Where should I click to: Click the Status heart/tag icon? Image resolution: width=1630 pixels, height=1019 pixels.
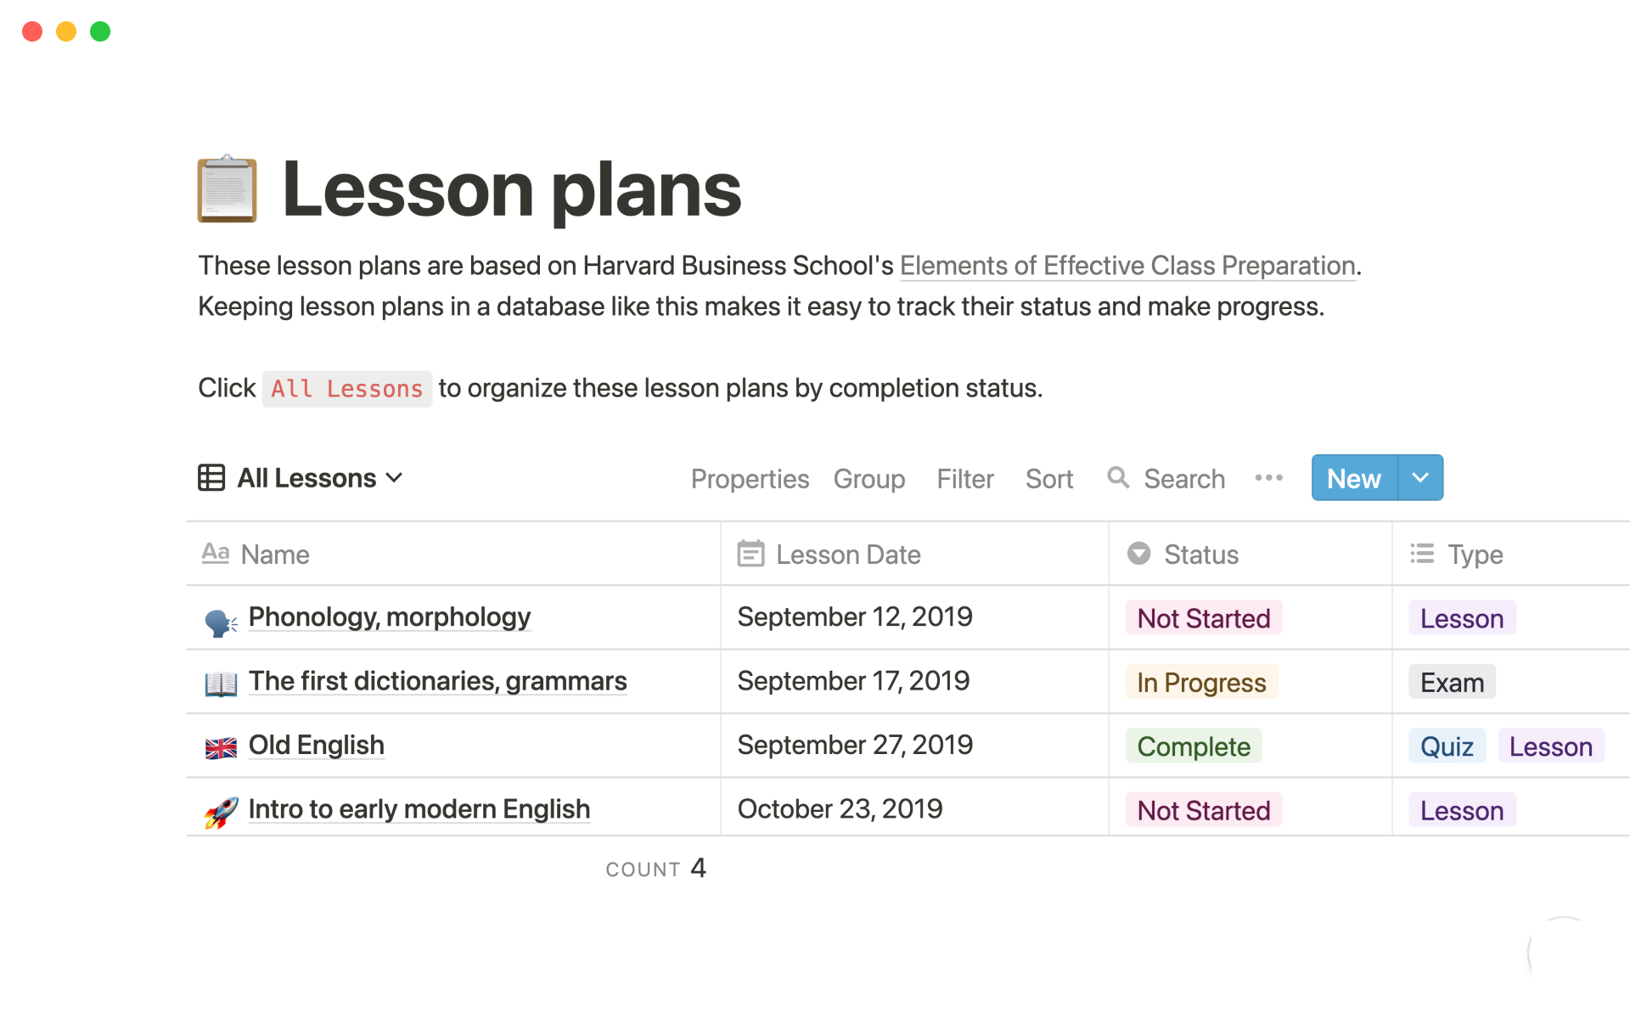(1139, 553)
